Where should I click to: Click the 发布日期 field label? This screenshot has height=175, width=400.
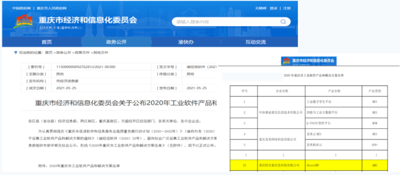(x=167, y=88)
